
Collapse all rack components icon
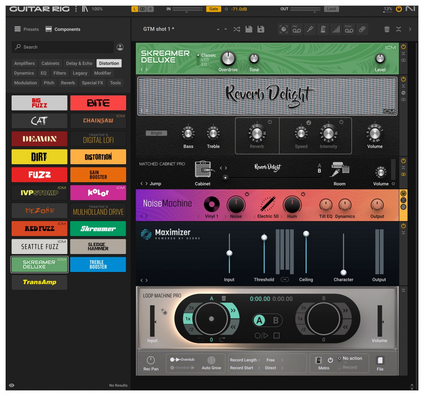[x=399, y=29]
